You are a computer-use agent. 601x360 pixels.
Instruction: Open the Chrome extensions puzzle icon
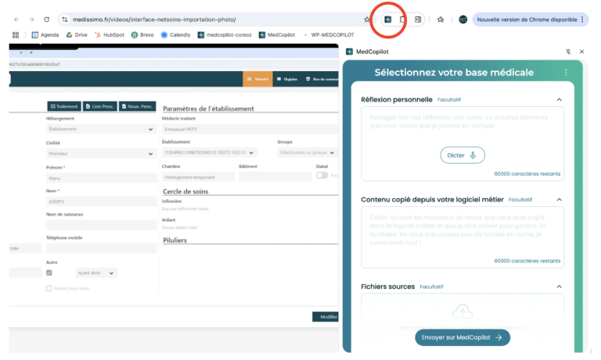(x=402, y=20)
